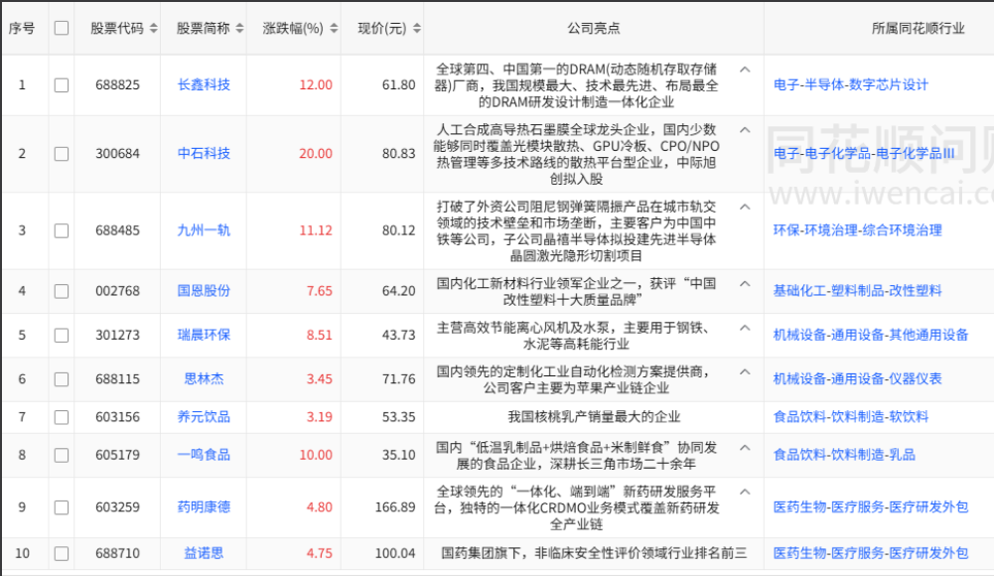Tick checkbox for 国恩股份 row
994x576 pixels.
(62, 292)
